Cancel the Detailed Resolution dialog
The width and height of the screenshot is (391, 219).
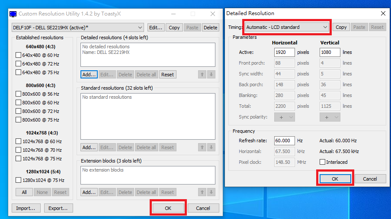tap(370, 179)
